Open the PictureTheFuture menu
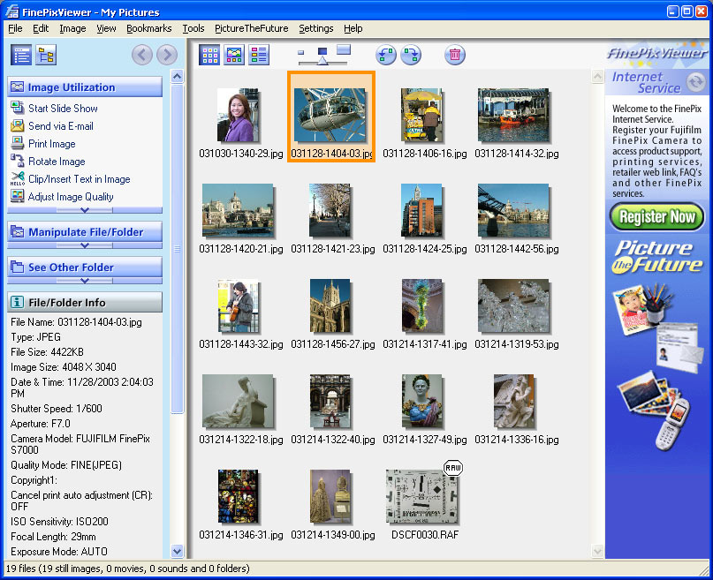This screenshot has width=713, height=580. 251,28
